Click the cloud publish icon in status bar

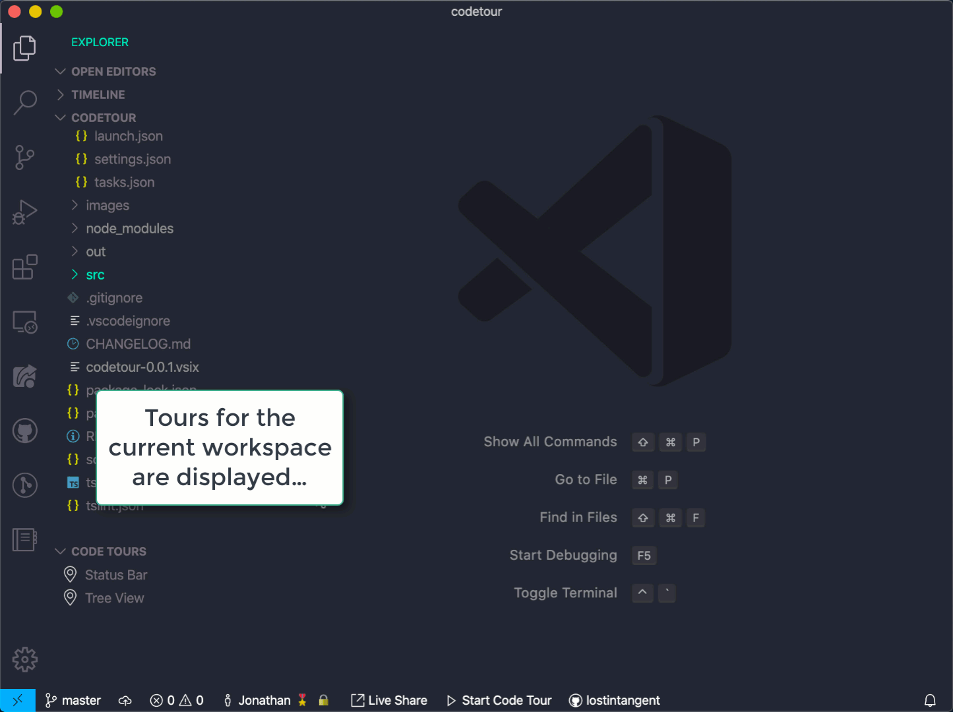coord(125,700)
